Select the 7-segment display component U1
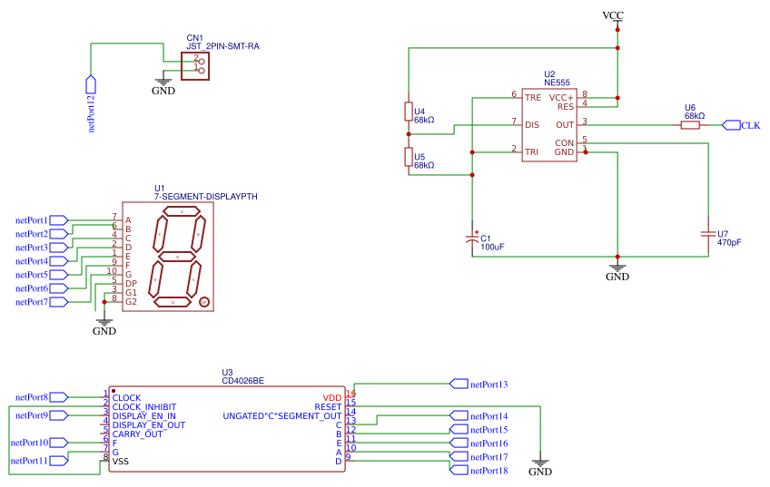 [168, 257]
